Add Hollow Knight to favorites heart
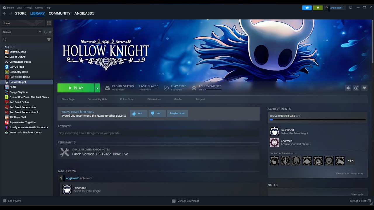The image size is (374, 210). pos(364,88)
